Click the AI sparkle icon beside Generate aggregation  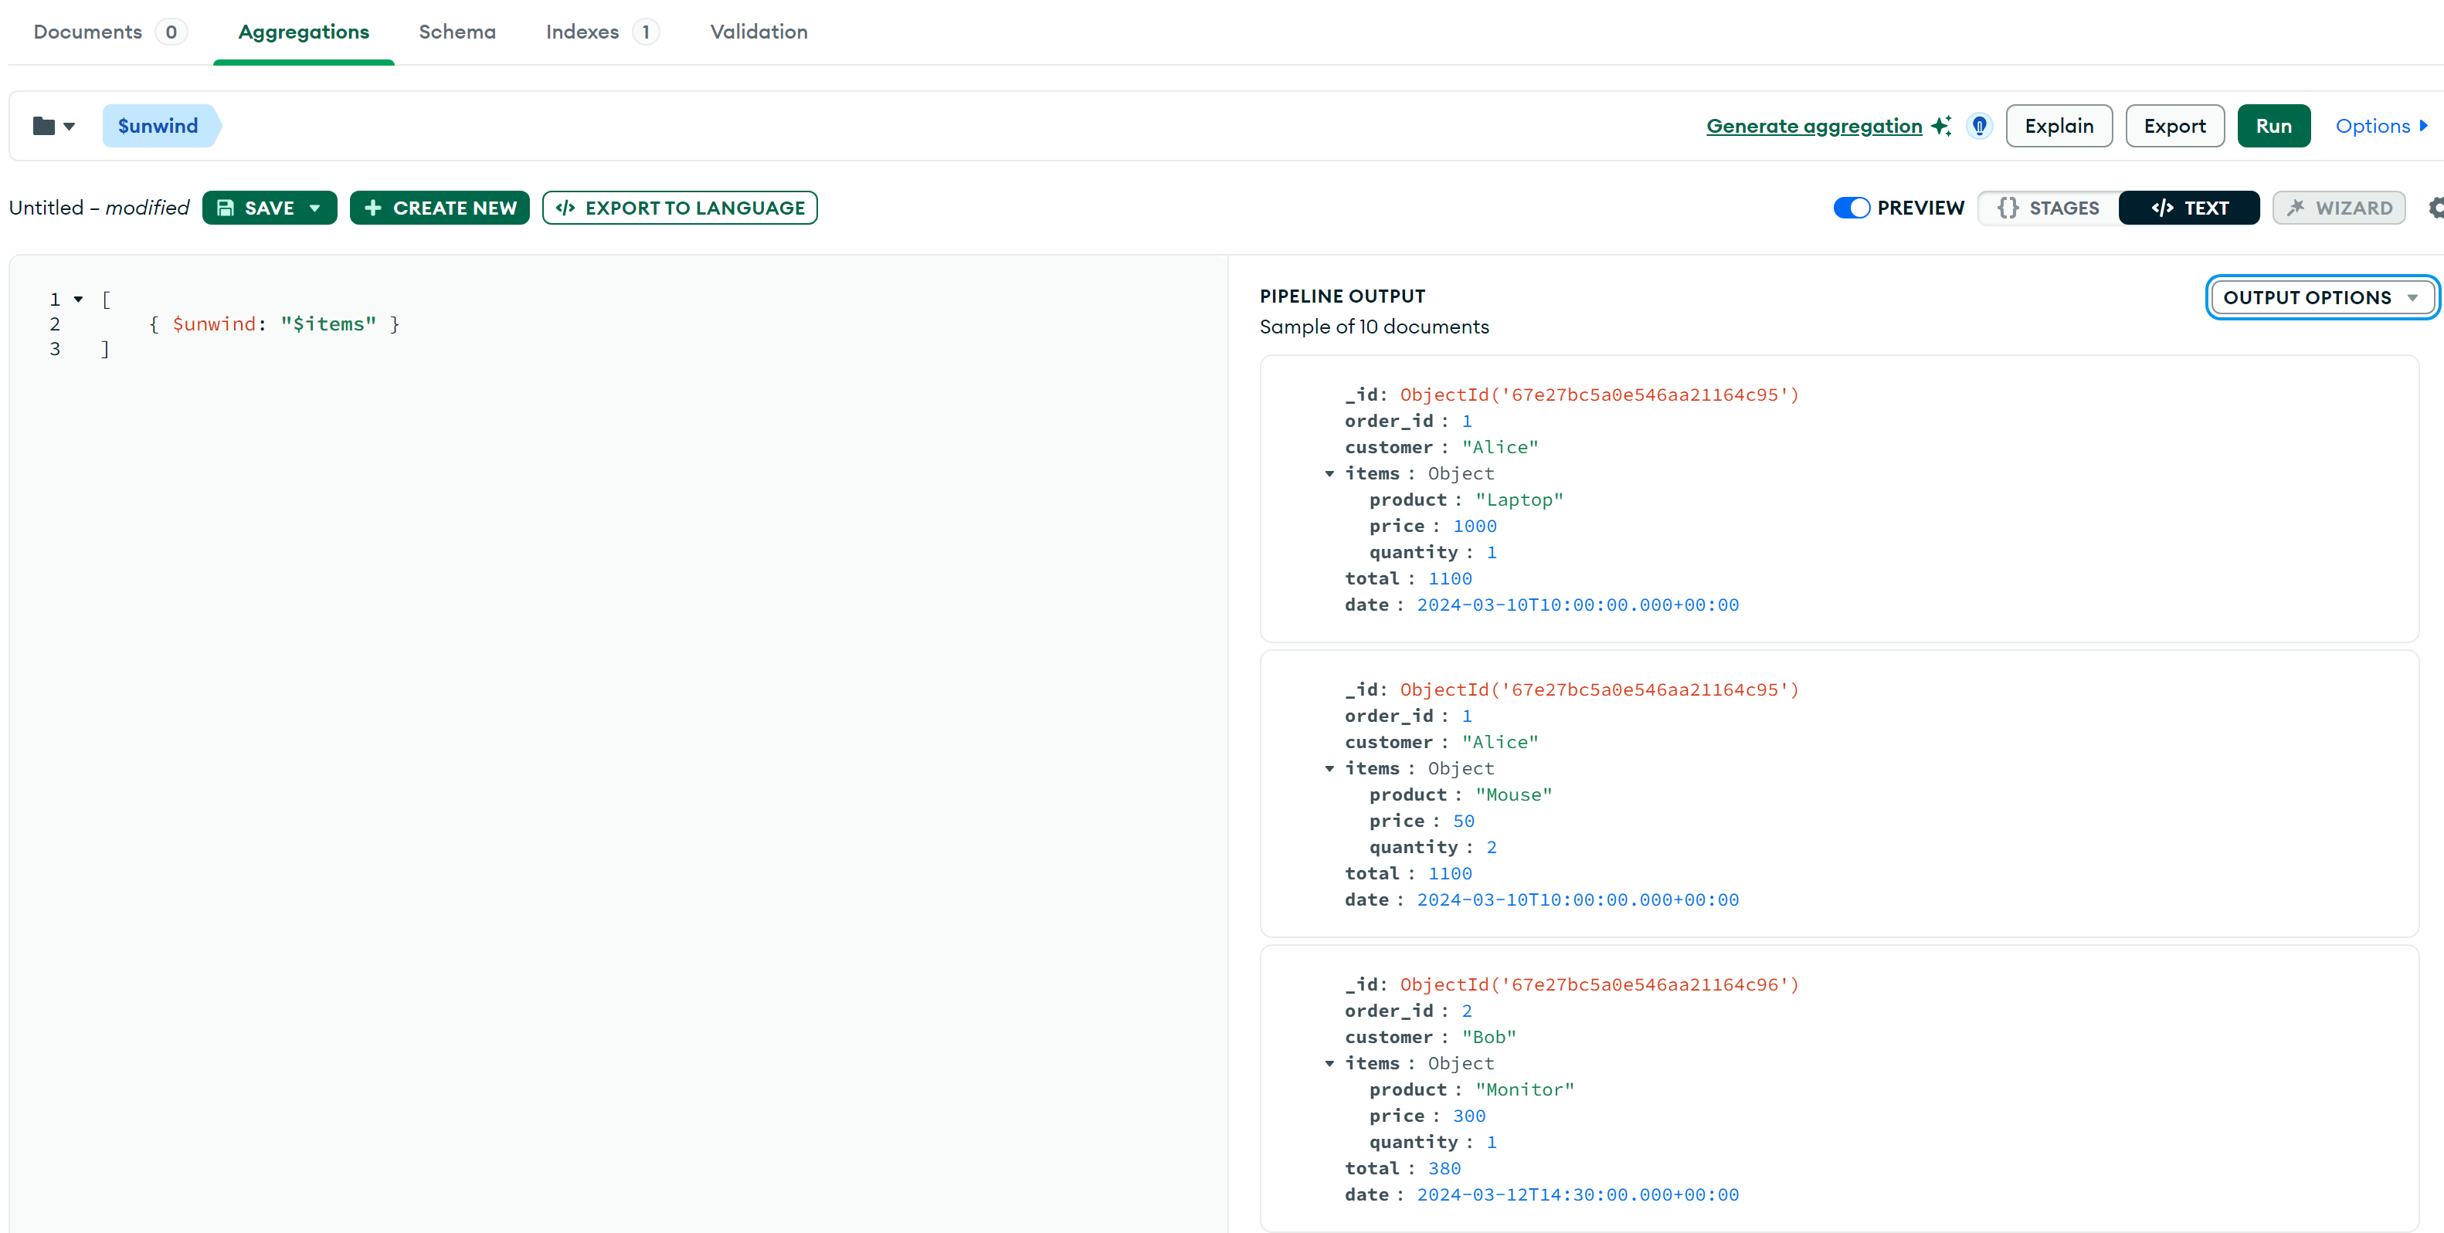coord(1941,126)
